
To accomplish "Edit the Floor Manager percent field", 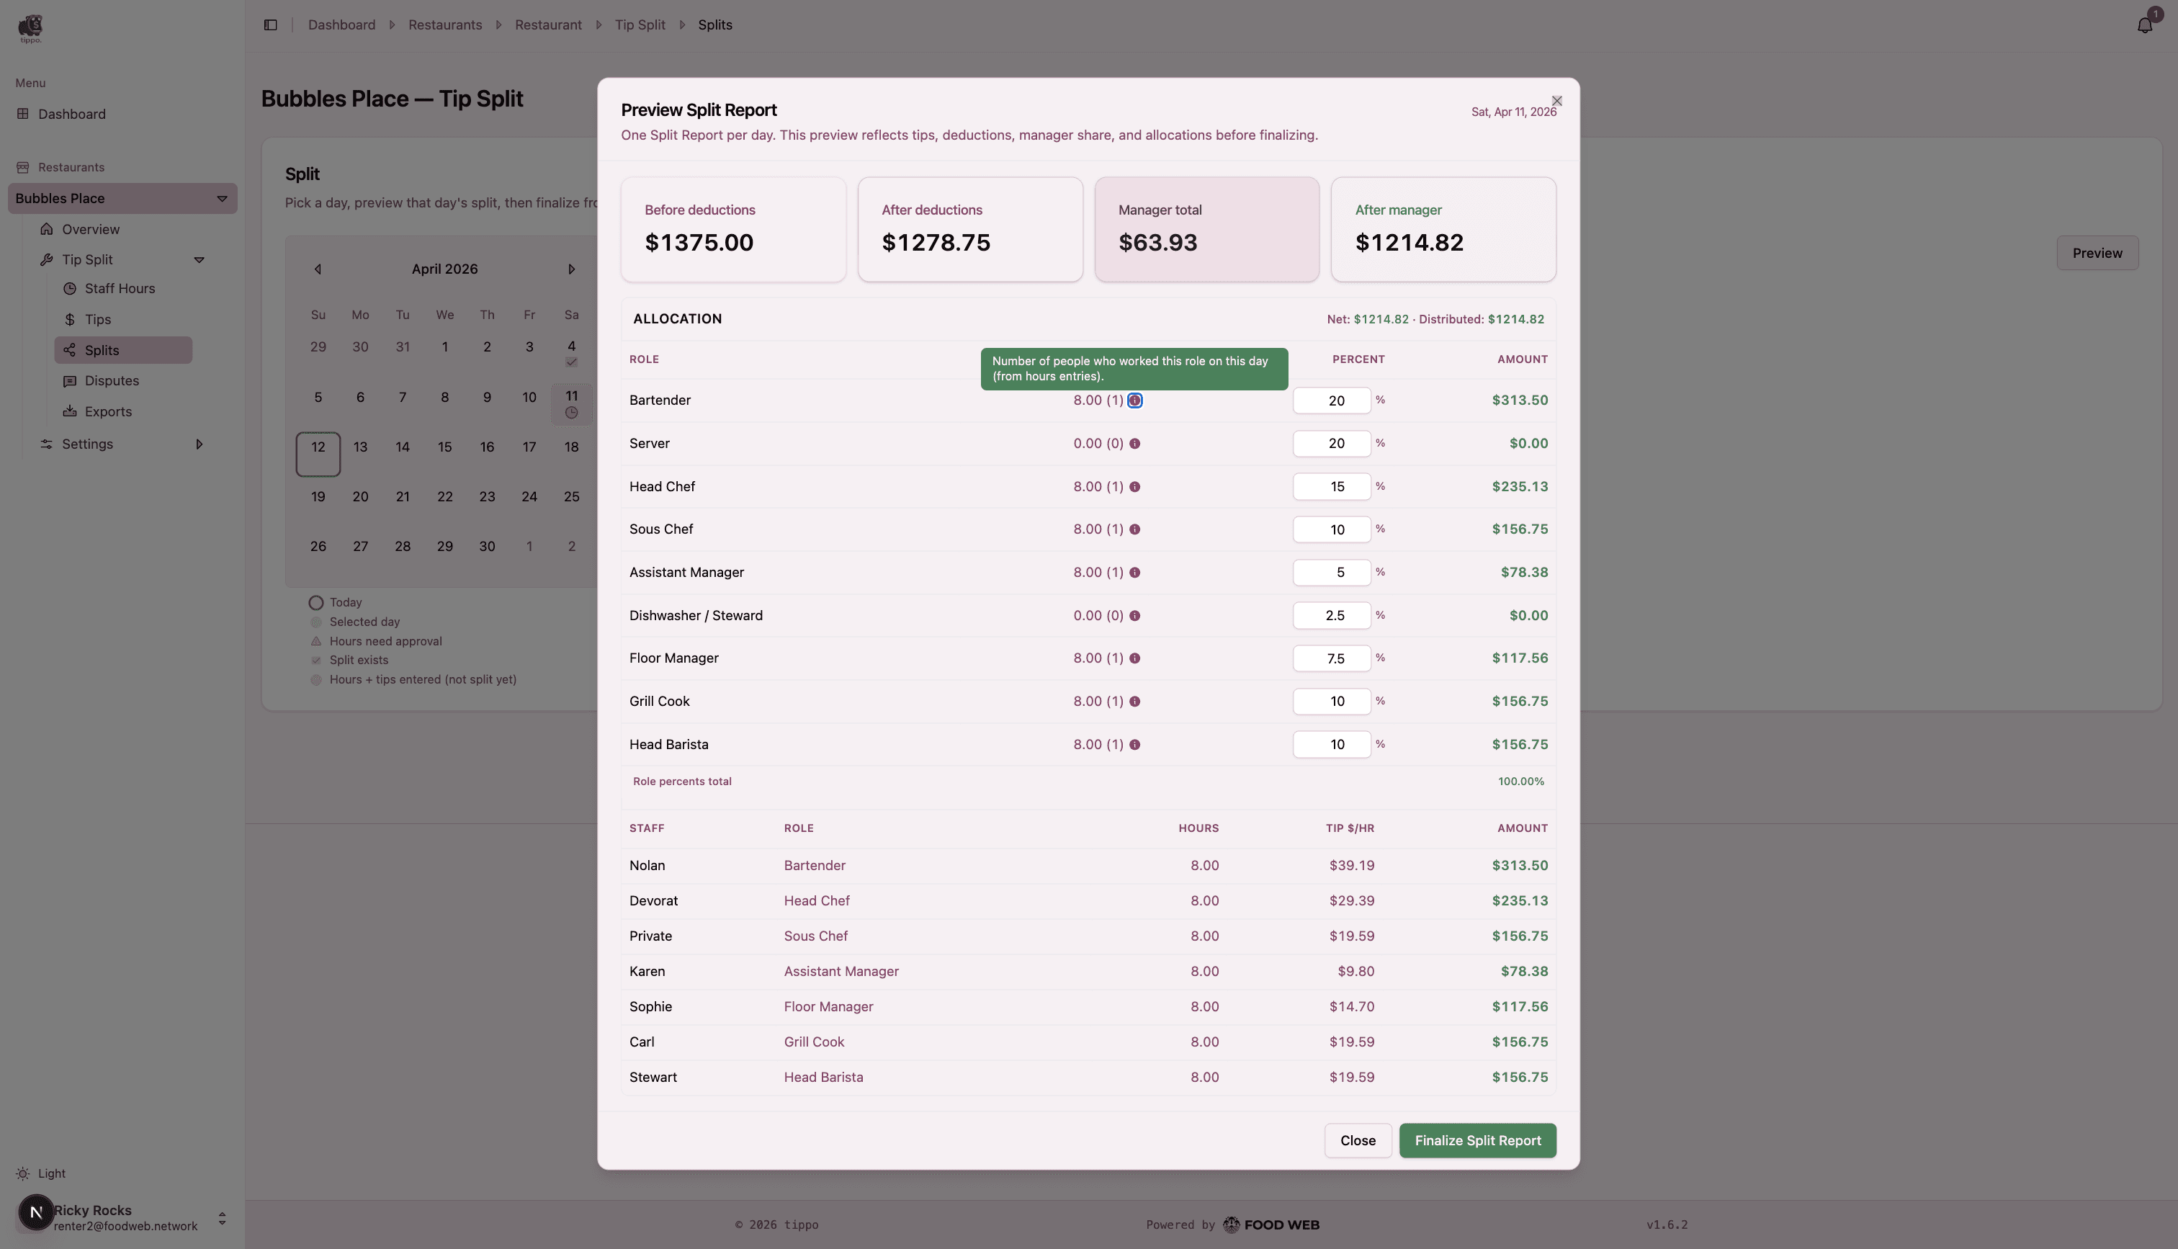I will (x=1332, y=658).
